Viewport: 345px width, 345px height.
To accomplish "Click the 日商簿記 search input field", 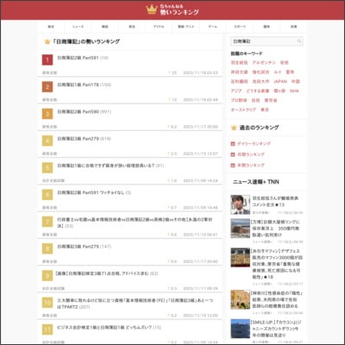I will pos(263,41).
